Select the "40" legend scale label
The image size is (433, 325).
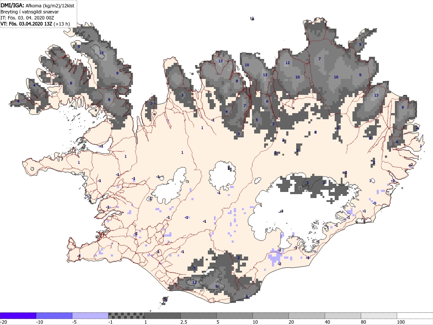pos(327,322)
